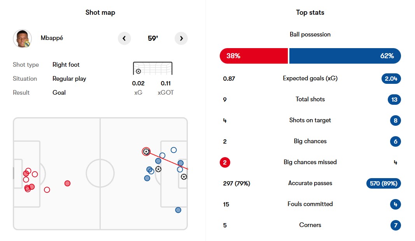Click the red Big chances missed badge
Screen dimensions: 415x241
click(x=225, y=162)
